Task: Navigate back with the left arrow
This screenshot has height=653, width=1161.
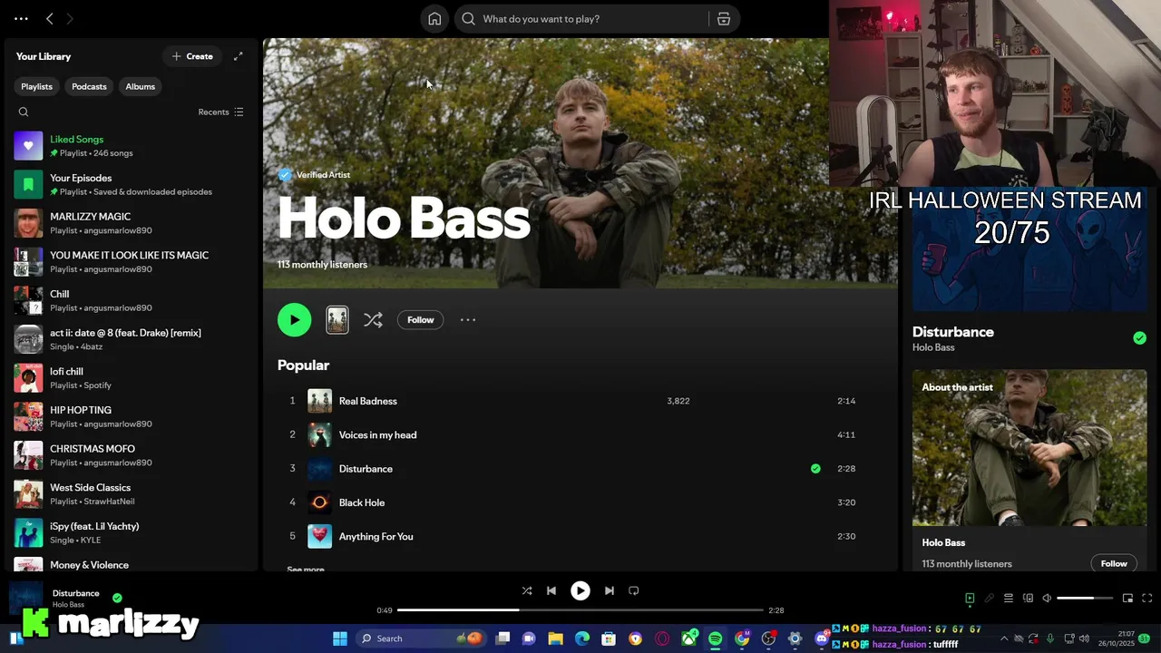Action: (49, 18)
